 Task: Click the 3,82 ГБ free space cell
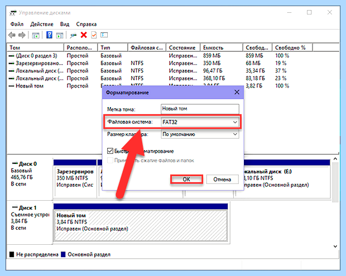254,86
